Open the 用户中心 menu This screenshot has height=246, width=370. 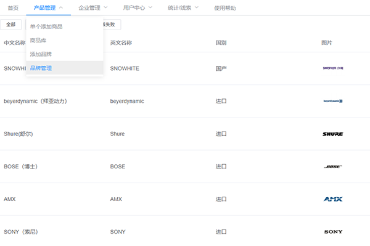(134, 8)
